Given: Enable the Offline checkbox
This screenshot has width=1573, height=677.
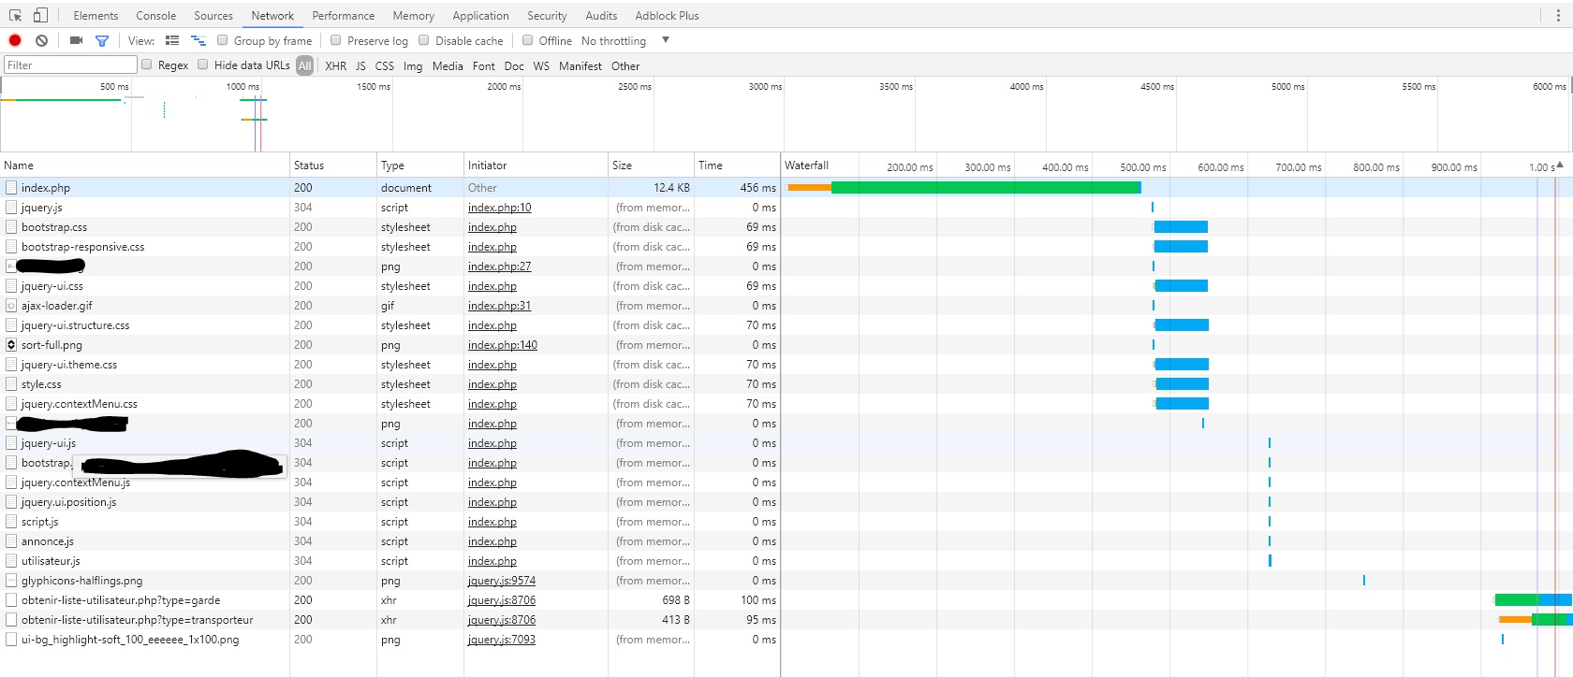Looking at the screenshot, I should 528,40.
